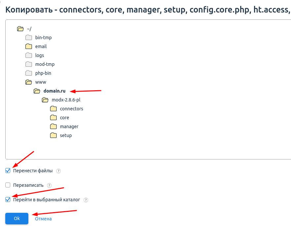Select the domain.ru directory label

[54, 91]
